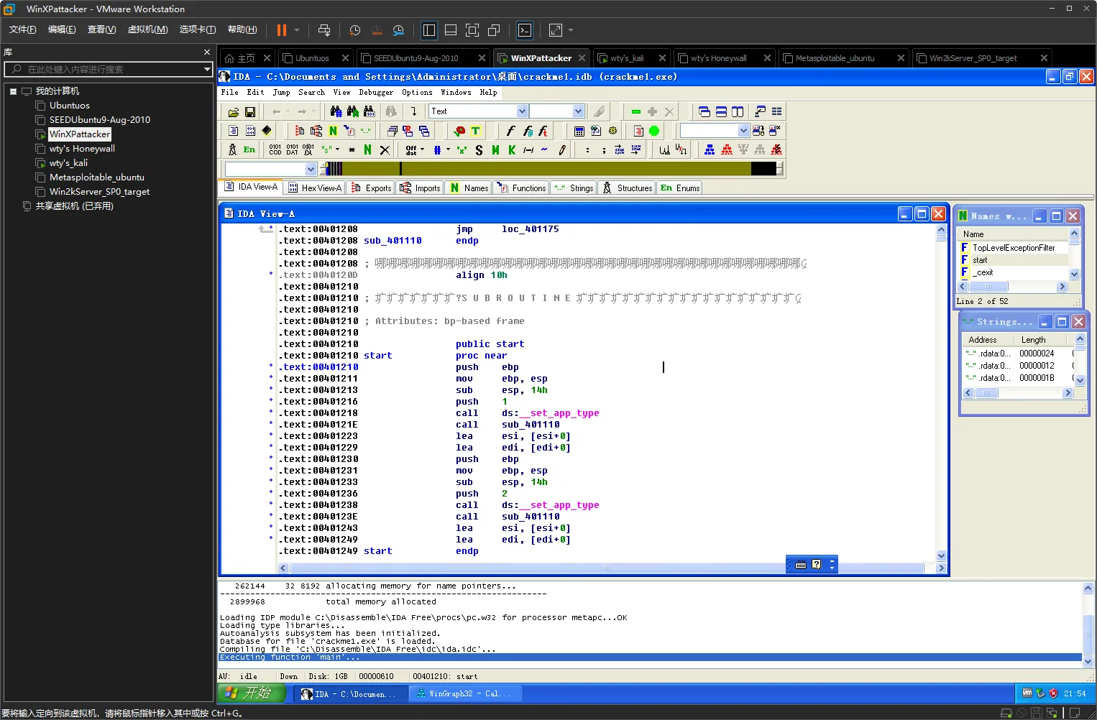
Task: Open the IDA Jump menu
Action: 281,93
